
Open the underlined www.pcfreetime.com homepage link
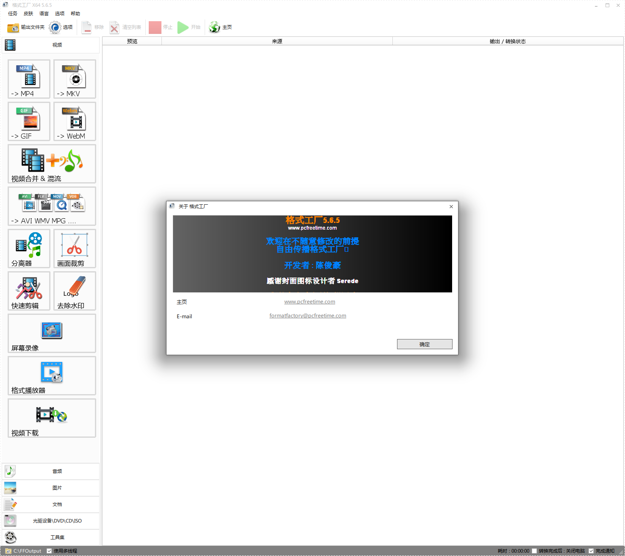(x=310, y=302)
